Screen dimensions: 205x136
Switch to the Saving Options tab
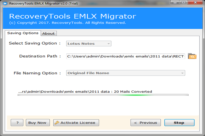23,33
